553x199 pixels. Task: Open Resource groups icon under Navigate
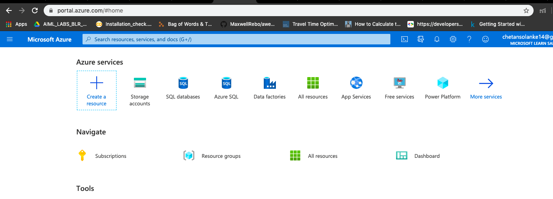point(189,155)
